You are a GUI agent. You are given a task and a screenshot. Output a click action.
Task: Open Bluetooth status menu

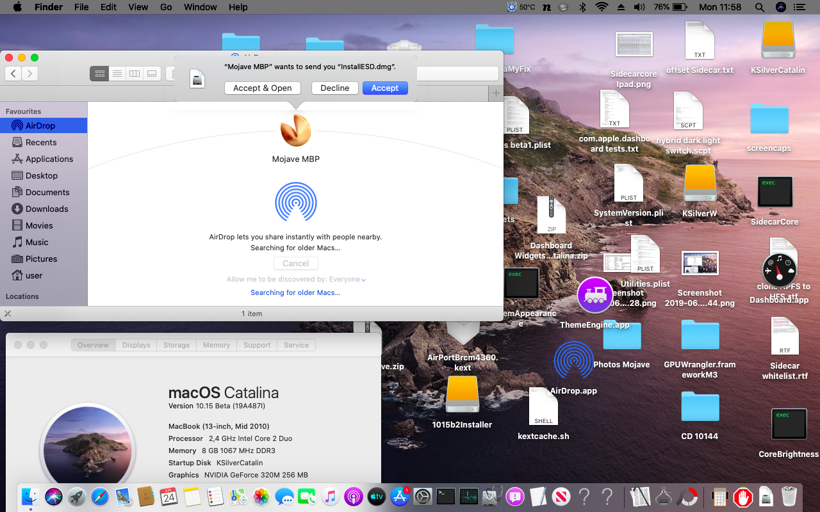click(582, 7)
